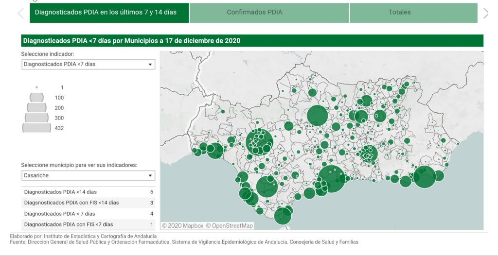498x256 pixels.
Task: Select the 200 size legend bubble
Action: coord(36,107)
